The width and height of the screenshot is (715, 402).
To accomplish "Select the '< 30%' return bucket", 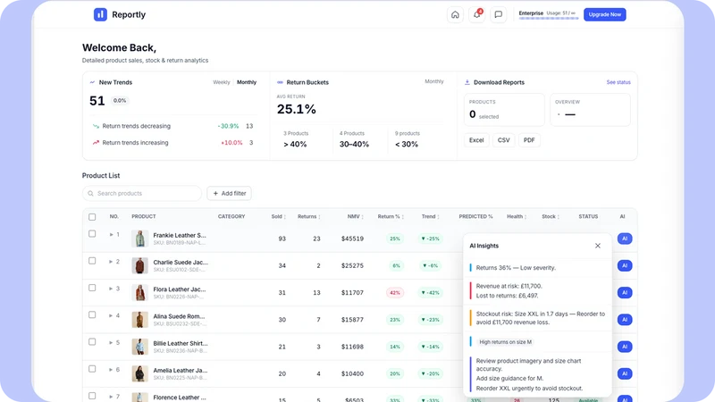I will click(x=408, y=139).
